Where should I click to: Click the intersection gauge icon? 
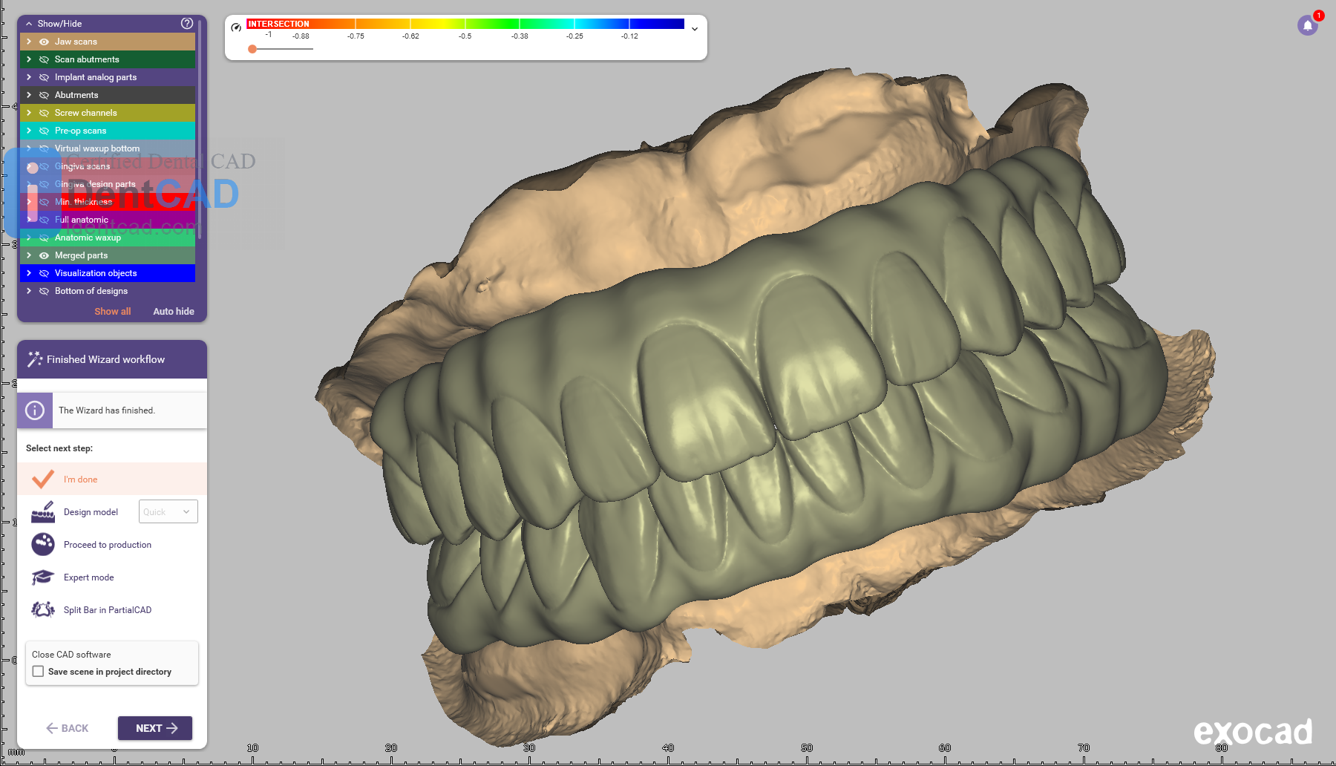point(236,27)
